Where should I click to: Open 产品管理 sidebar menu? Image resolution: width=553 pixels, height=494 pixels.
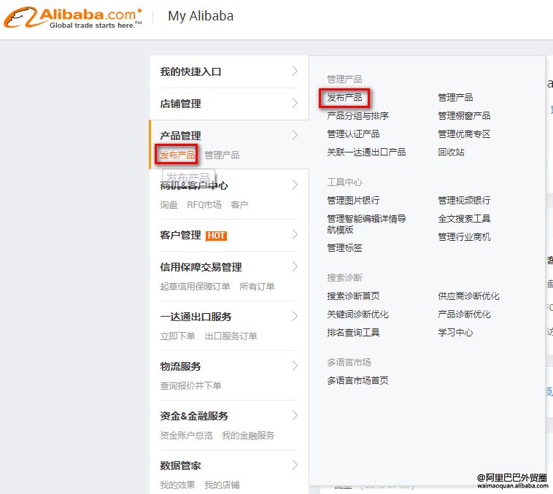[x=180, y=136]
